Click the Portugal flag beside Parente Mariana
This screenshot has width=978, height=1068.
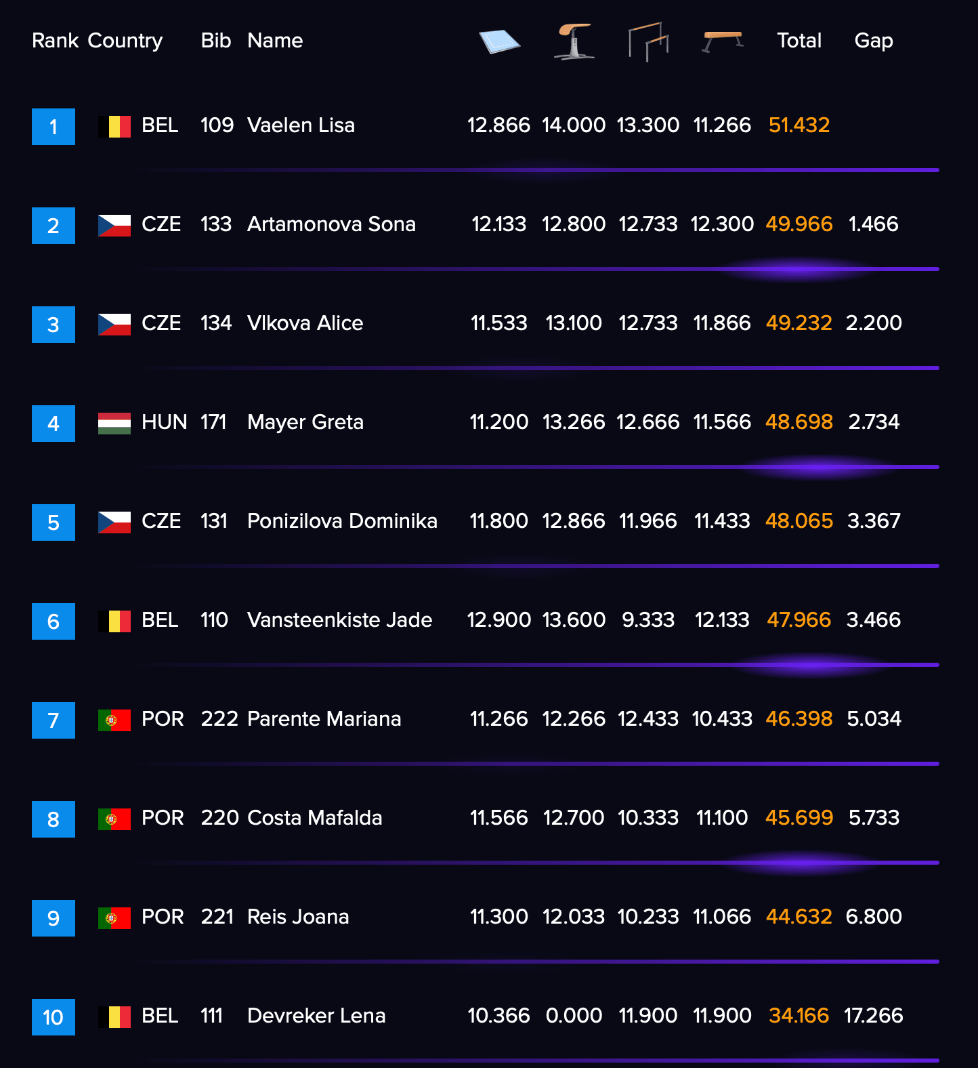coord(114,720)
